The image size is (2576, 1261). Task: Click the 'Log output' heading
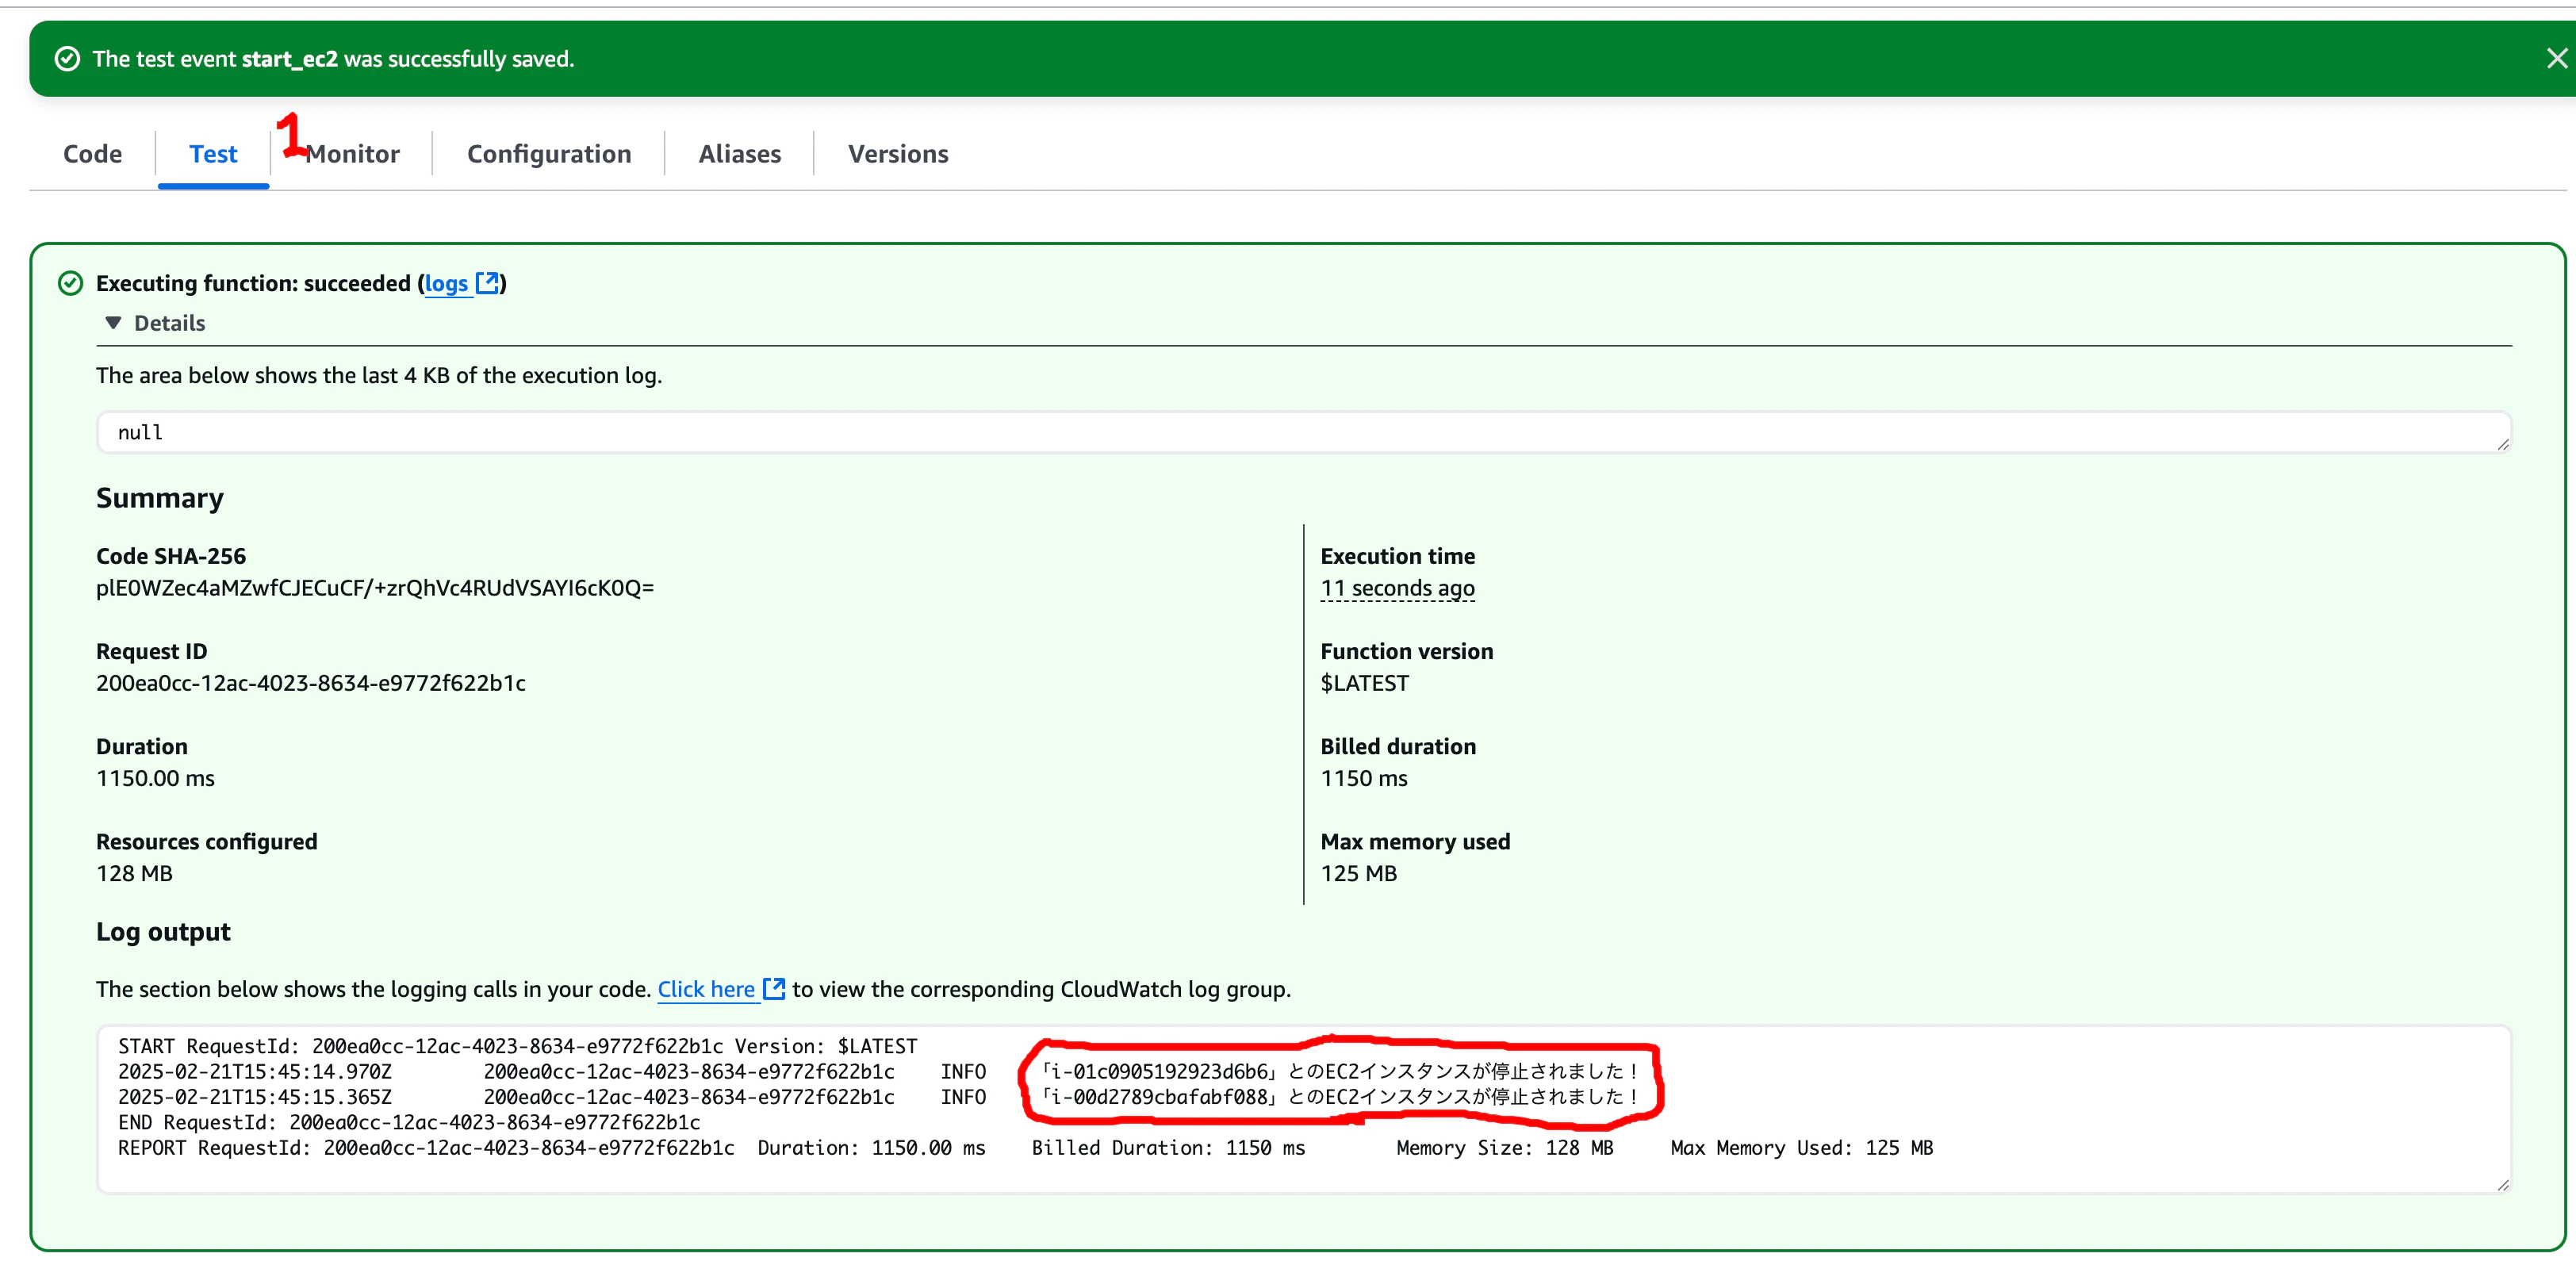tap(163, 932)
